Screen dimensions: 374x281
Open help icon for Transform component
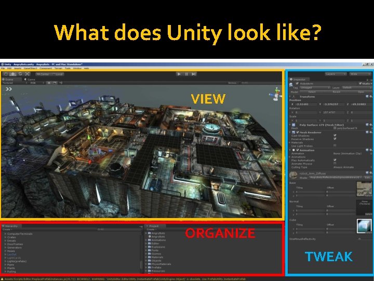pos(367,97)
